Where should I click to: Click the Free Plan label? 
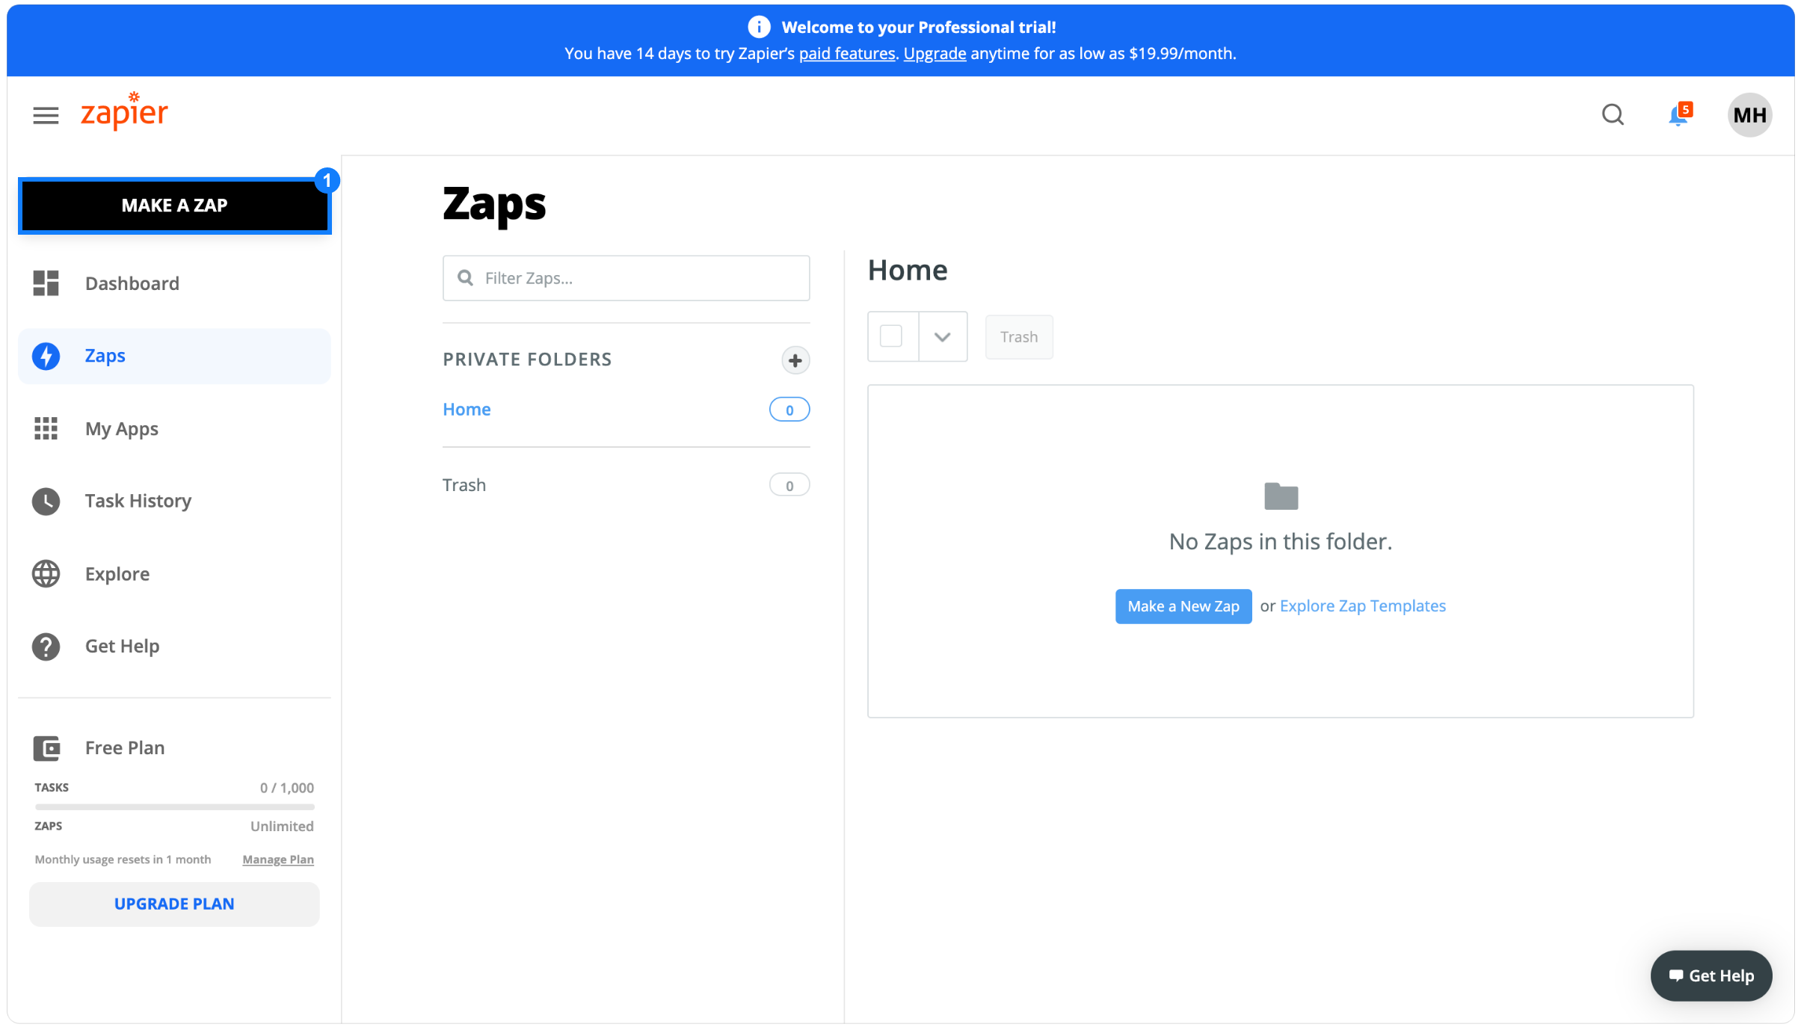point(125,748)
